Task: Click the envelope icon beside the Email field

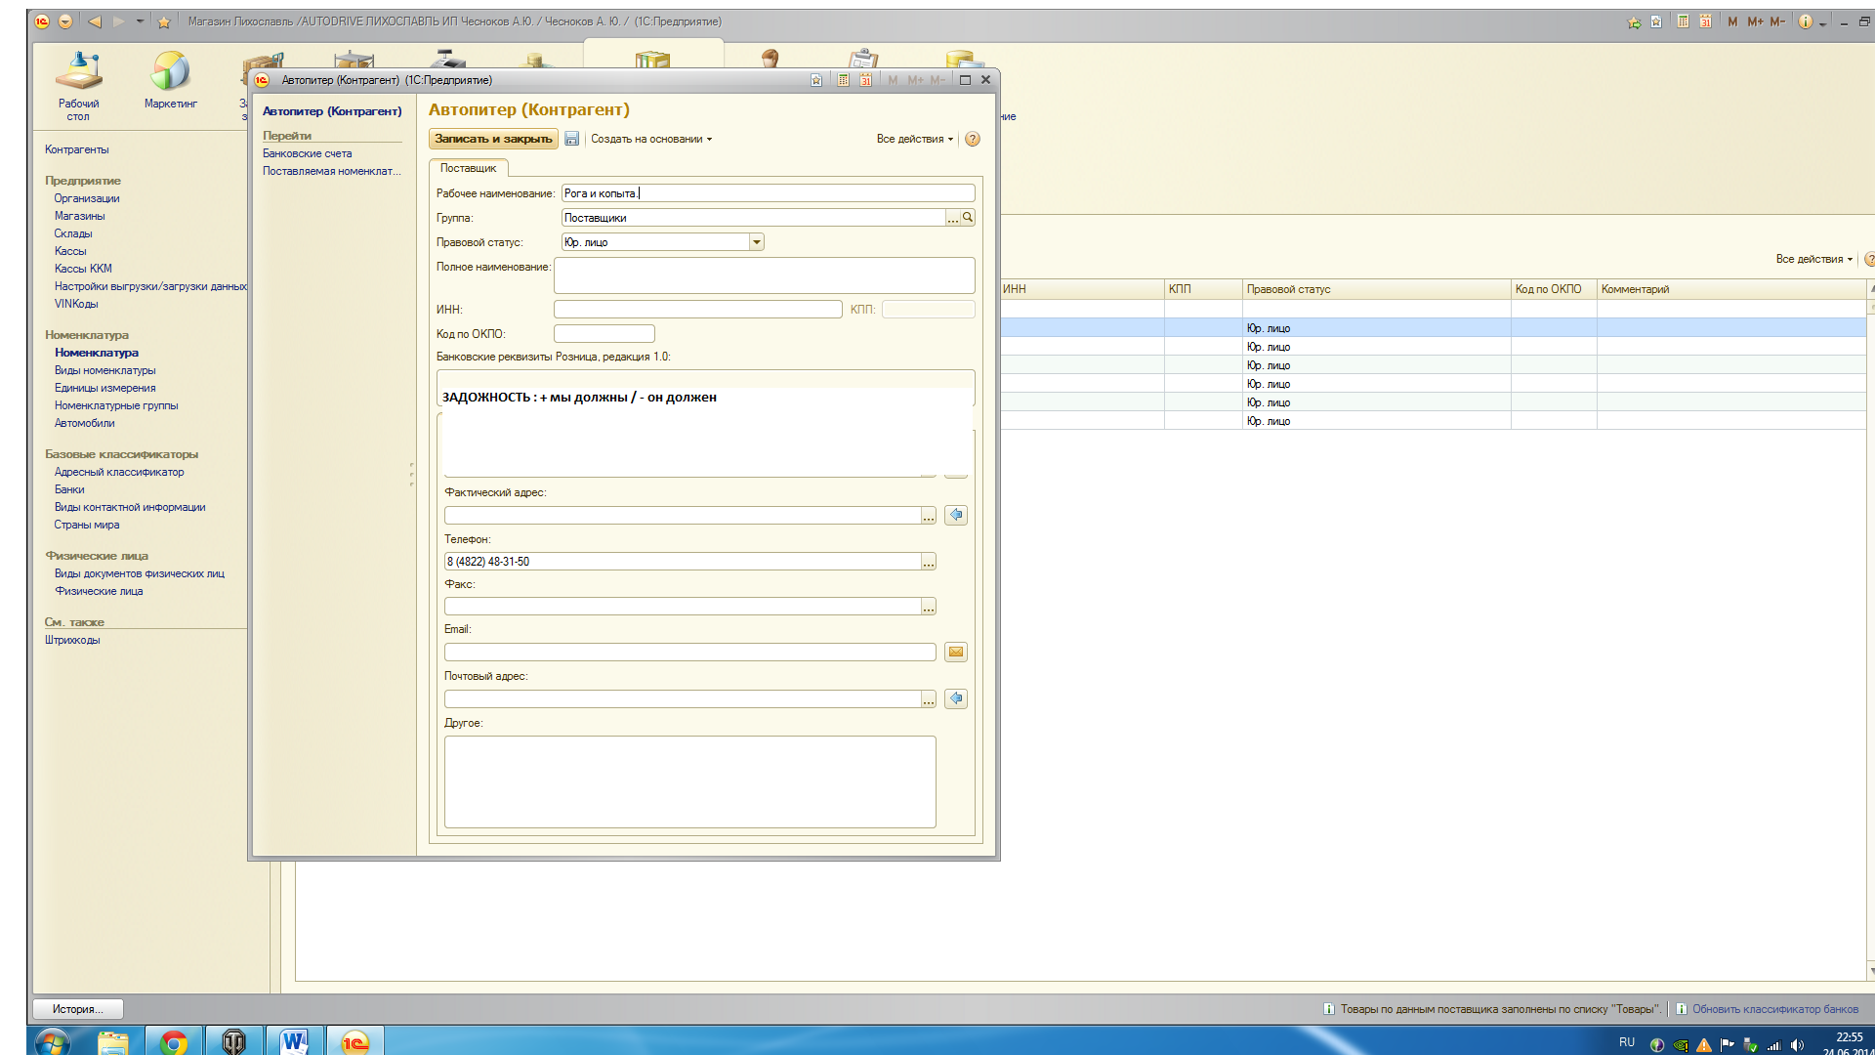Action: point(956,653)
